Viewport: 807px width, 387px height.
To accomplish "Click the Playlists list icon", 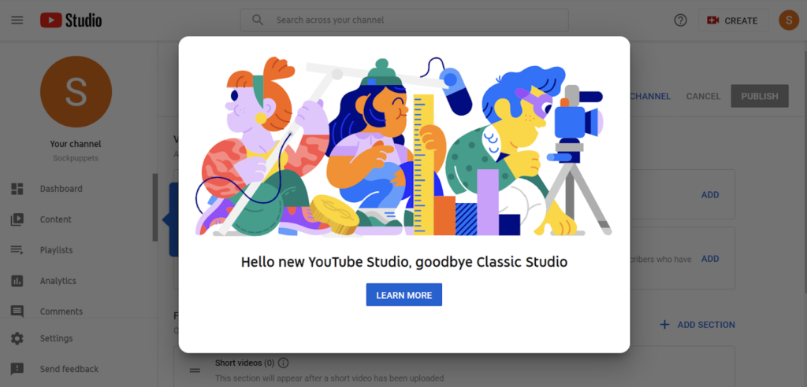I will 17,250.
